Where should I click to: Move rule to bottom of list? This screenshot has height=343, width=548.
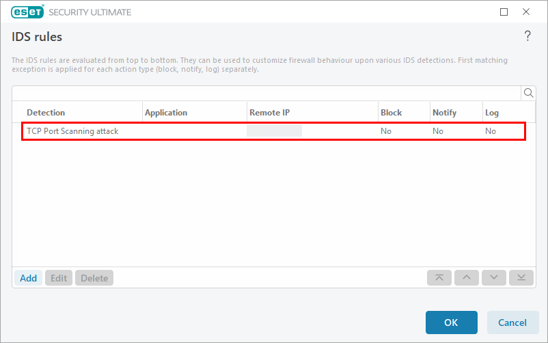point(521,277)
